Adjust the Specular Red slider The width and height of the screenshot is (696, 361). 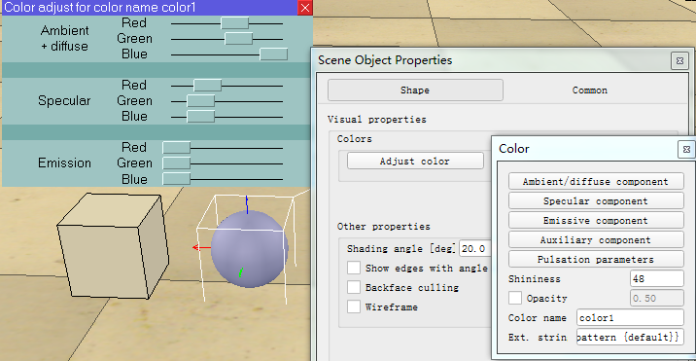(x=207, y=86)
